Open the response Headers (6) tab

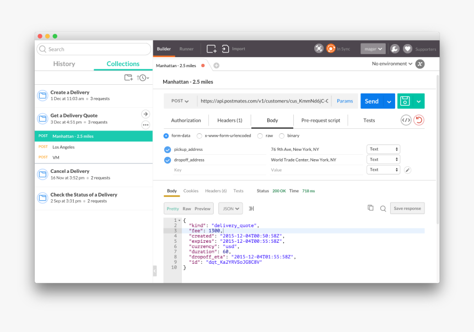coord(216,191)
